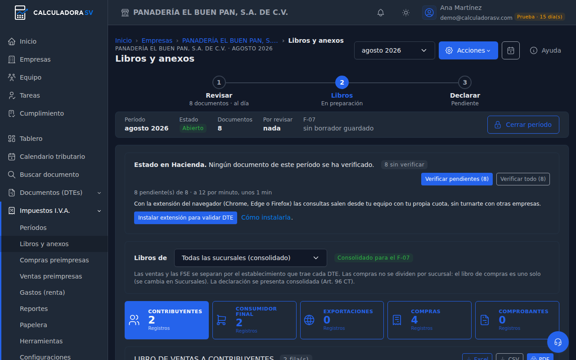The width and height of the screenshot is (576, 360).
Task: Select the Consumidor Final book card
Action: (x=254, y=320)
